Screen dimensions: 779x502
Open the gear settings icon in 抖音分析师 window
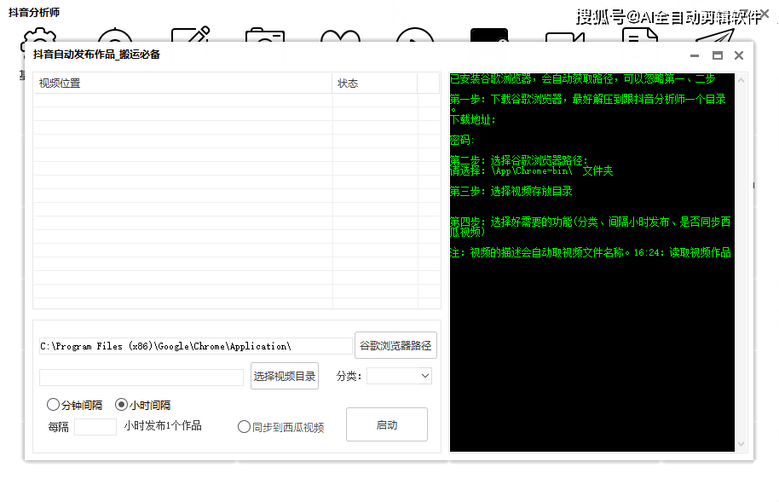point(38,36)
